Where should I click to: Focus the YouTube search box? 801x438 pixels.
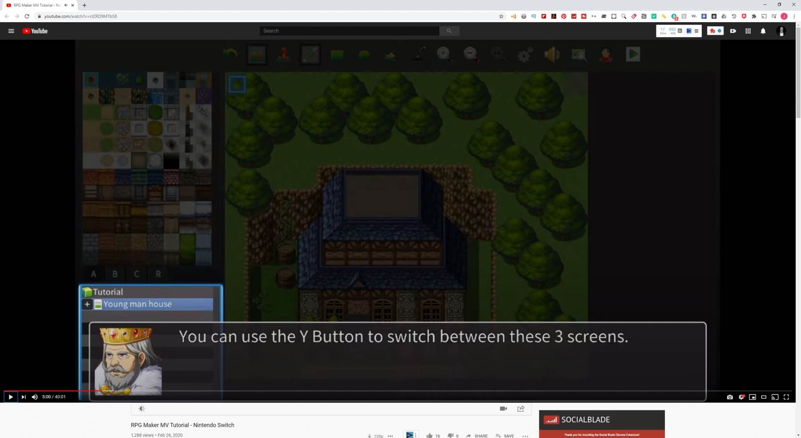349,31
